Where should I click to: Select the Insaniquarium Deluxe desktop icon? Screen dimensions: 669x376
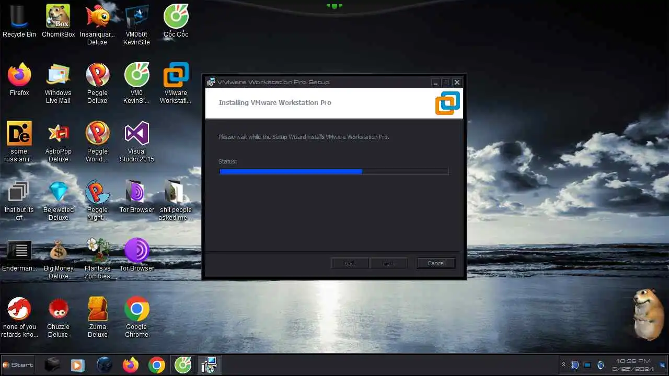click(x=97, y=25)
